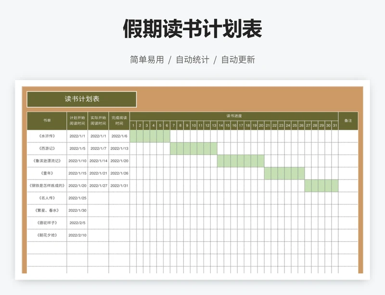Select actual start date 2022/1/14
The height and width of the screenshot is (295, 385).
coord(98,161)
